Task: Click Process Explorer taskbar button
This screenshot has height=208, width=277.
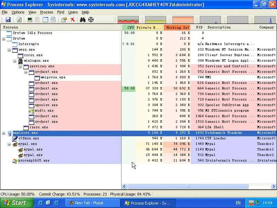Action: (x=148, y=203)
